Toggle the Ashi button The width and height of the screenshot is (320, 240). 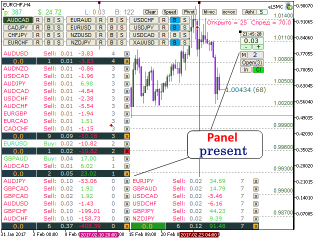[x=249, y=12]
